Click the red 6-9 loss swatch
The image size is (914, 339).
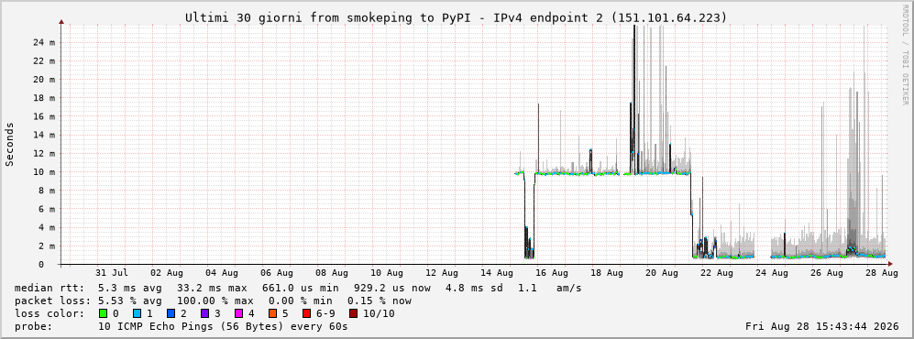tap(305, 314)
